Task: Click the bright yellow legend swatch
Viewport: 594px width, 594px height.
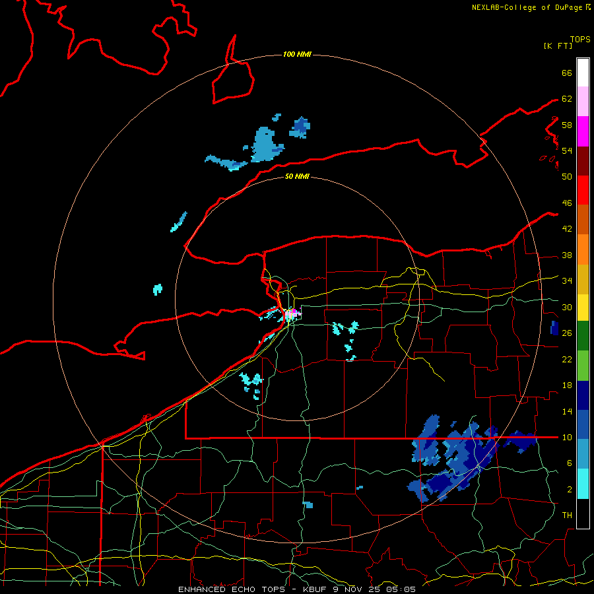Action: (x=583, y=307)
